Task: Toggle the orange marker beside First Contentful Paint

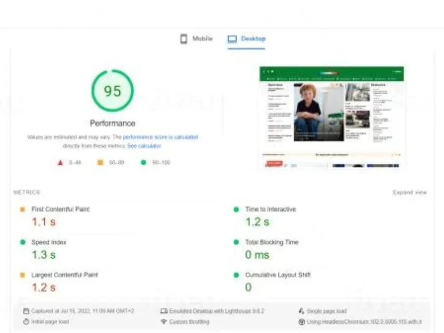Action: pyautogui.click(x=23, y=209)
